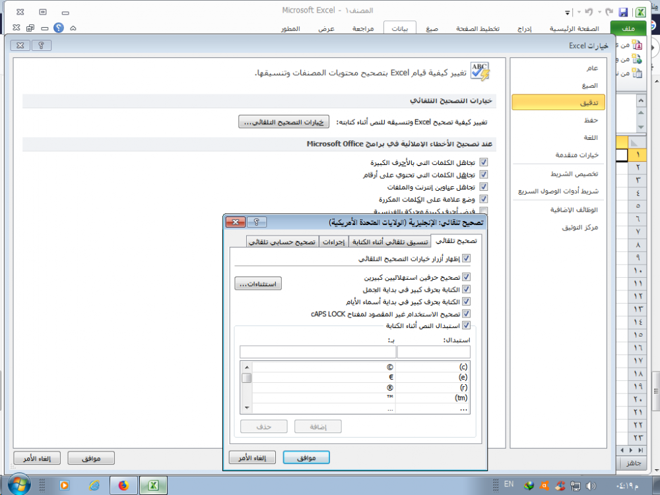Click the help question mark in the AutoCorrect dialog title bar
This screenshot has height=495, width=660.
256,222
